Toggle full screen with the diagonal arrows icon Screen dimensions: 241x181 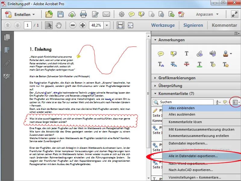coord(235,14)
